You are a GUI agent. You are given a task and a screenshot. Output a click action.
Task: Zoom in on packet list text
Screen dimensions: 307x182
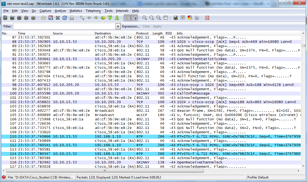(x=145, y=18)
